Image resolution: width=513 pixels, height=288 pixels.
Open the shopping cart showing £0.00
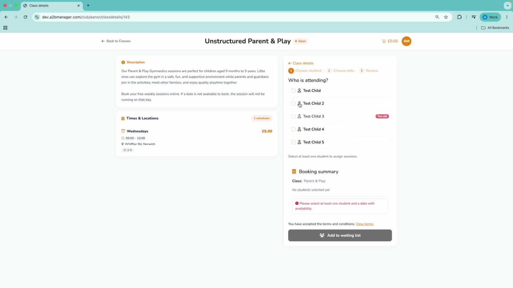[390, 41]
